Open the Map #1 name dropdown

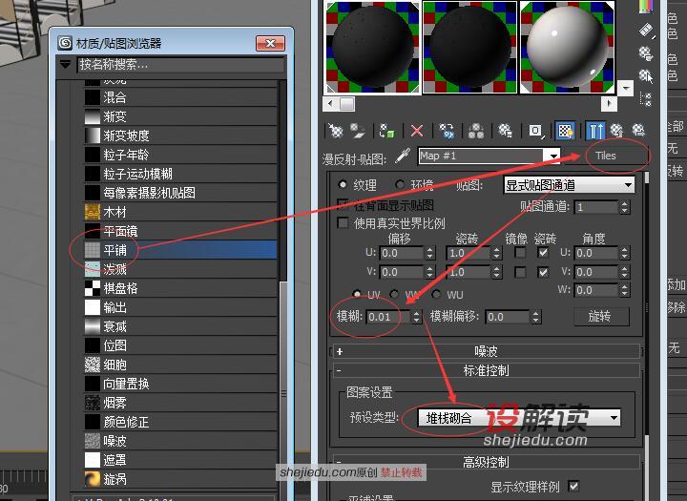[553, 156]
